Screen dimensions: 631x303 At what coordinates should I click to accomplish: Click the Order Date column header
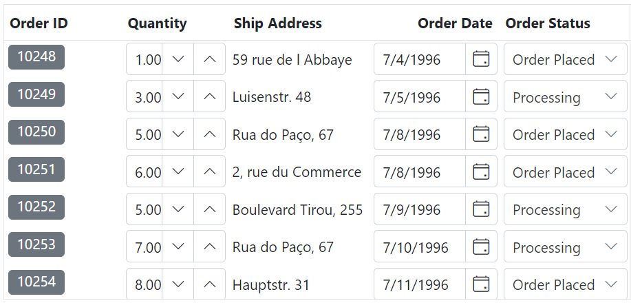click(455, 23)
